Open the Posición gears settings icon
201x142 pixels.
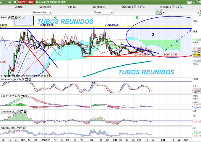pyautogui.click(x=181, y=7)
